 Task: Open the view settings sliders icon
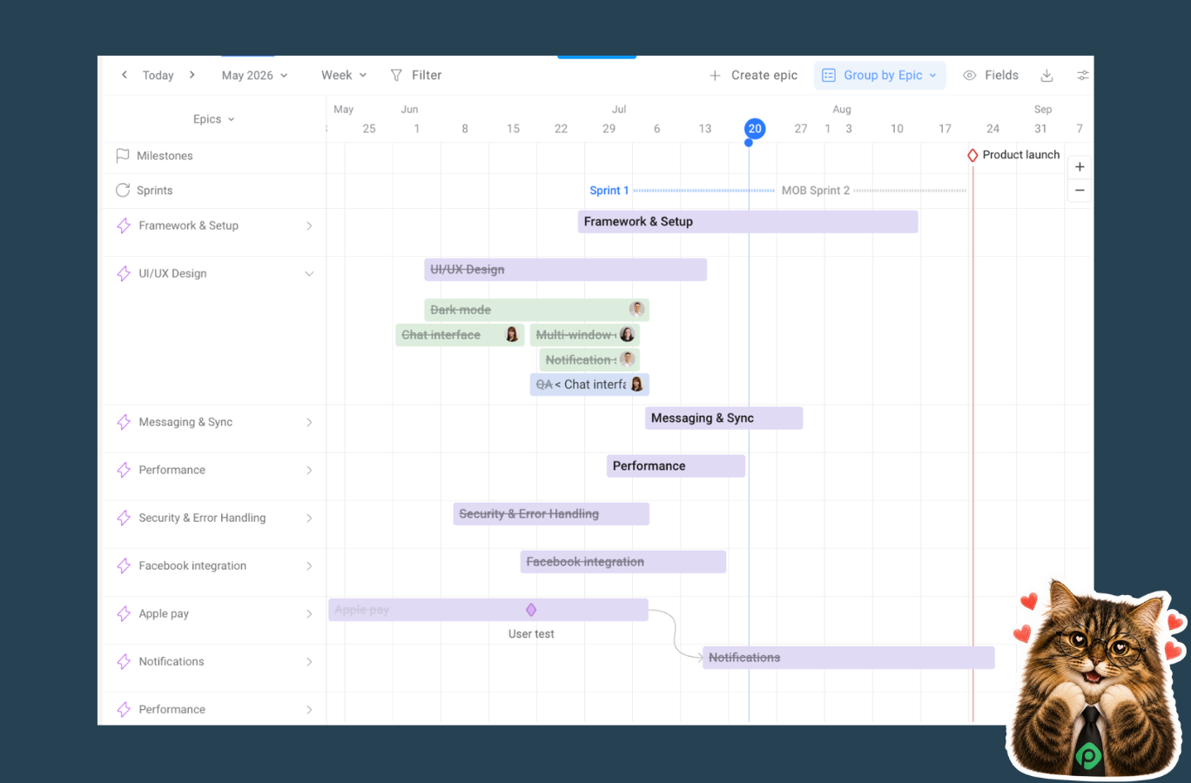tap(1082, 76)
